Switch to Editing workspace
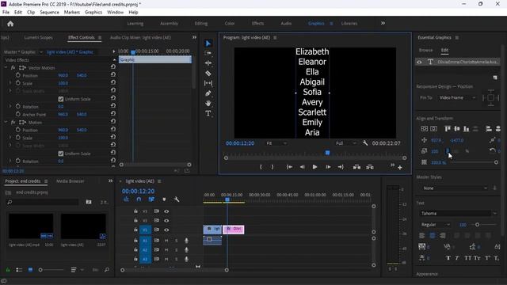The image size is (507, 285). [201, 23]
